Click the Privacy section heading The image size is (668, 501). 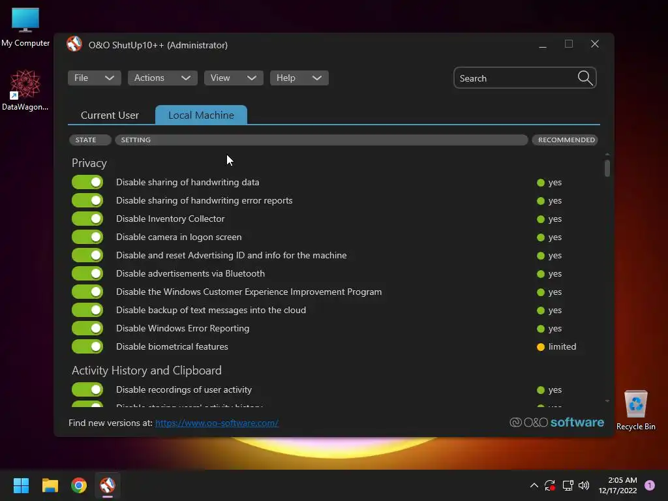tap(89, 163)
